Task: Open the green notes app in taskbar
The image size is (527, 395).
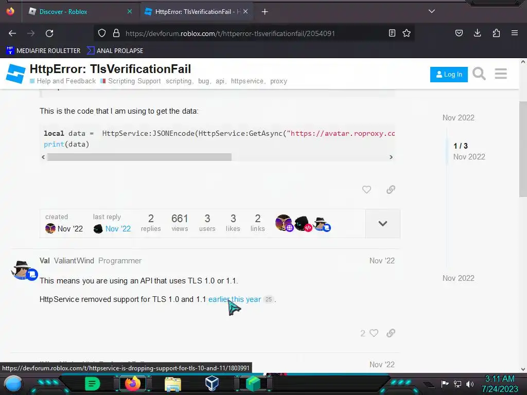Action: point(92,384)
